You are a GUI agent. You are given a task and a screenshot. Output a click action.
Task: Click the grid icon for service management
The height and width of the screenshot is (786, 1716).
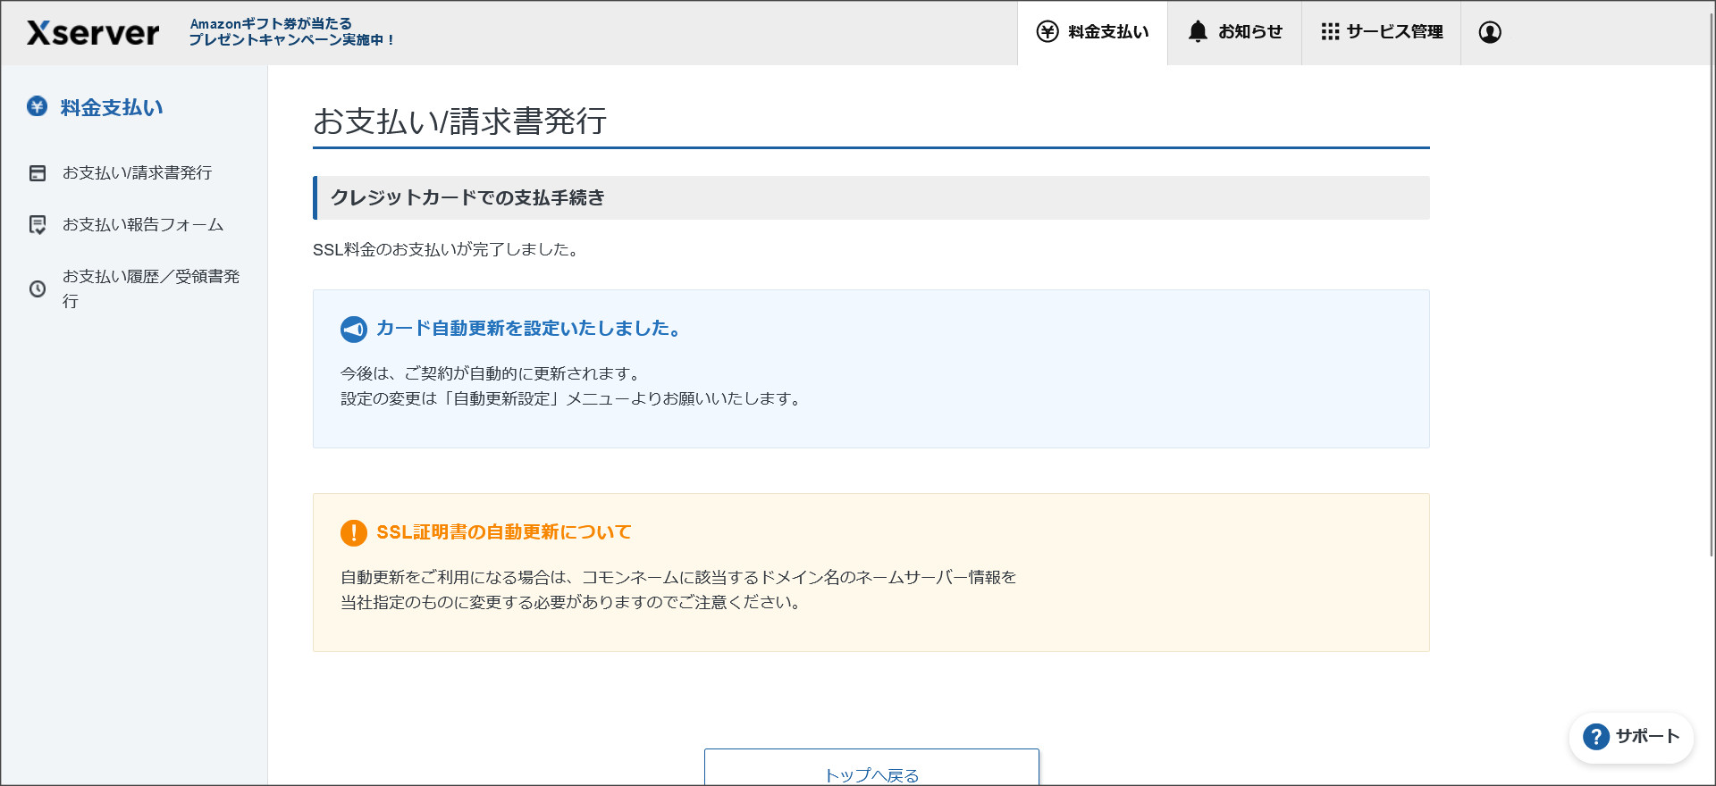pyautogui.click(x=1330, y=31)
